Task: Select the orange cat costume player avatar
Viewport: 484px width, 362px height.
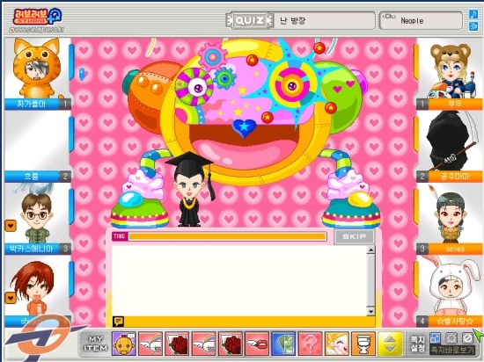Action: tap(36, 68)
